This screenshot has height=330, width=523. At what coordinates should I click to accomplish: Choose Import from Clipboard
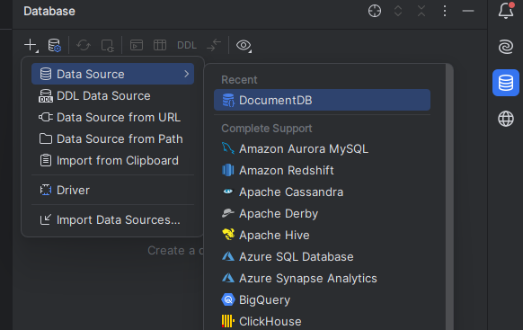(112, 160)
